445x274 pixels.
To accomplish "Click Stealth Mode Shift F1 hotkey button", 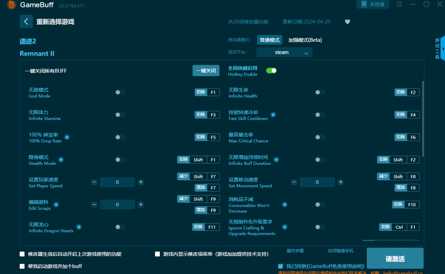I will [x=198, y=160].
